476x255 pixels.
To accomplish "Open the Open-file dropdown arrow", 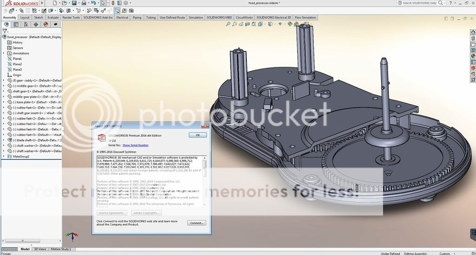I will point(69,3).
